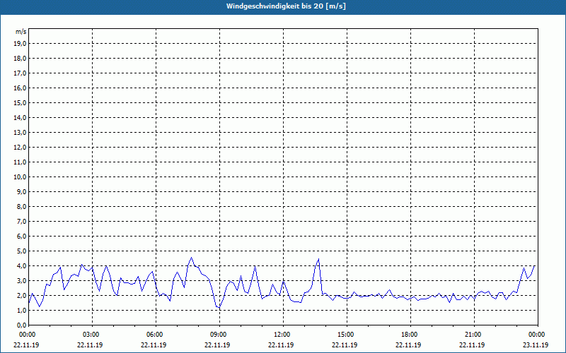566x353 pixels.
Task: Select the 1,0 y-axis label
Action: click(23, 311)
